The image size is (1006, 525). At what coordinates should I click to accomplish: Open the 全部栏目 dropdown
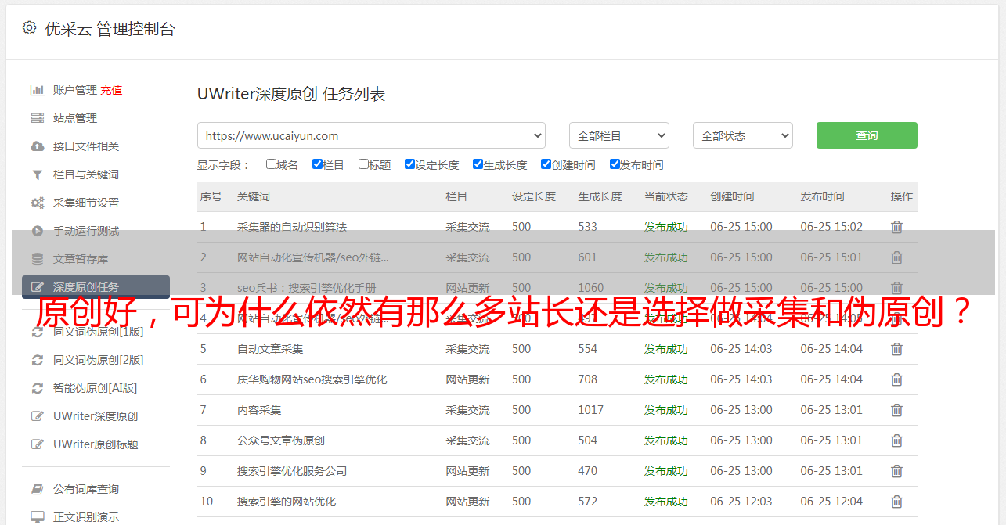pyautogui.click(x=619, y=135)
